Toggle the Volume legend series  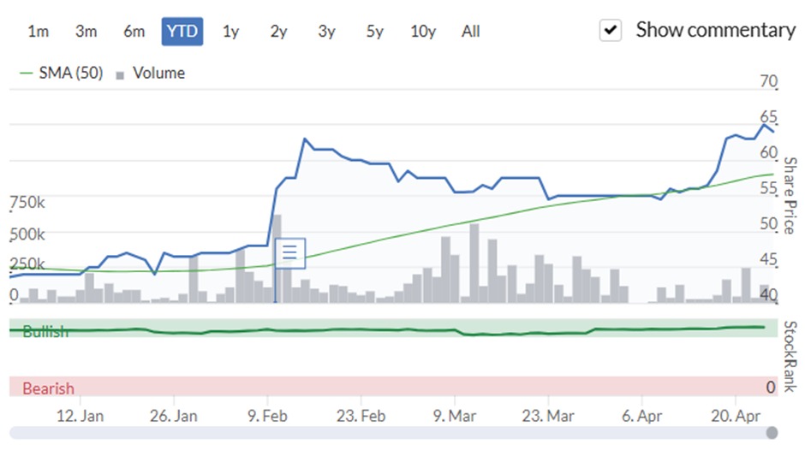tap(151, 74)
